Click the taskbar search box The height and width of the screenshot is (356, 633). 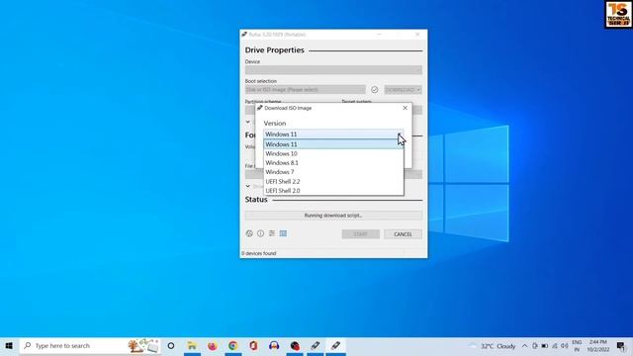[90, 346]
